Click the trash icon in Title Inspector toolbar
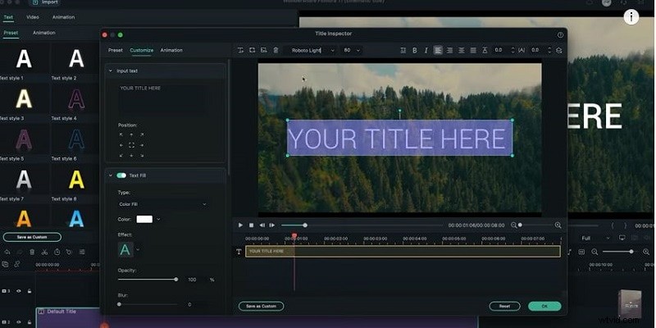The height and width of the screenshot is (328, 656). coord(276,50)
